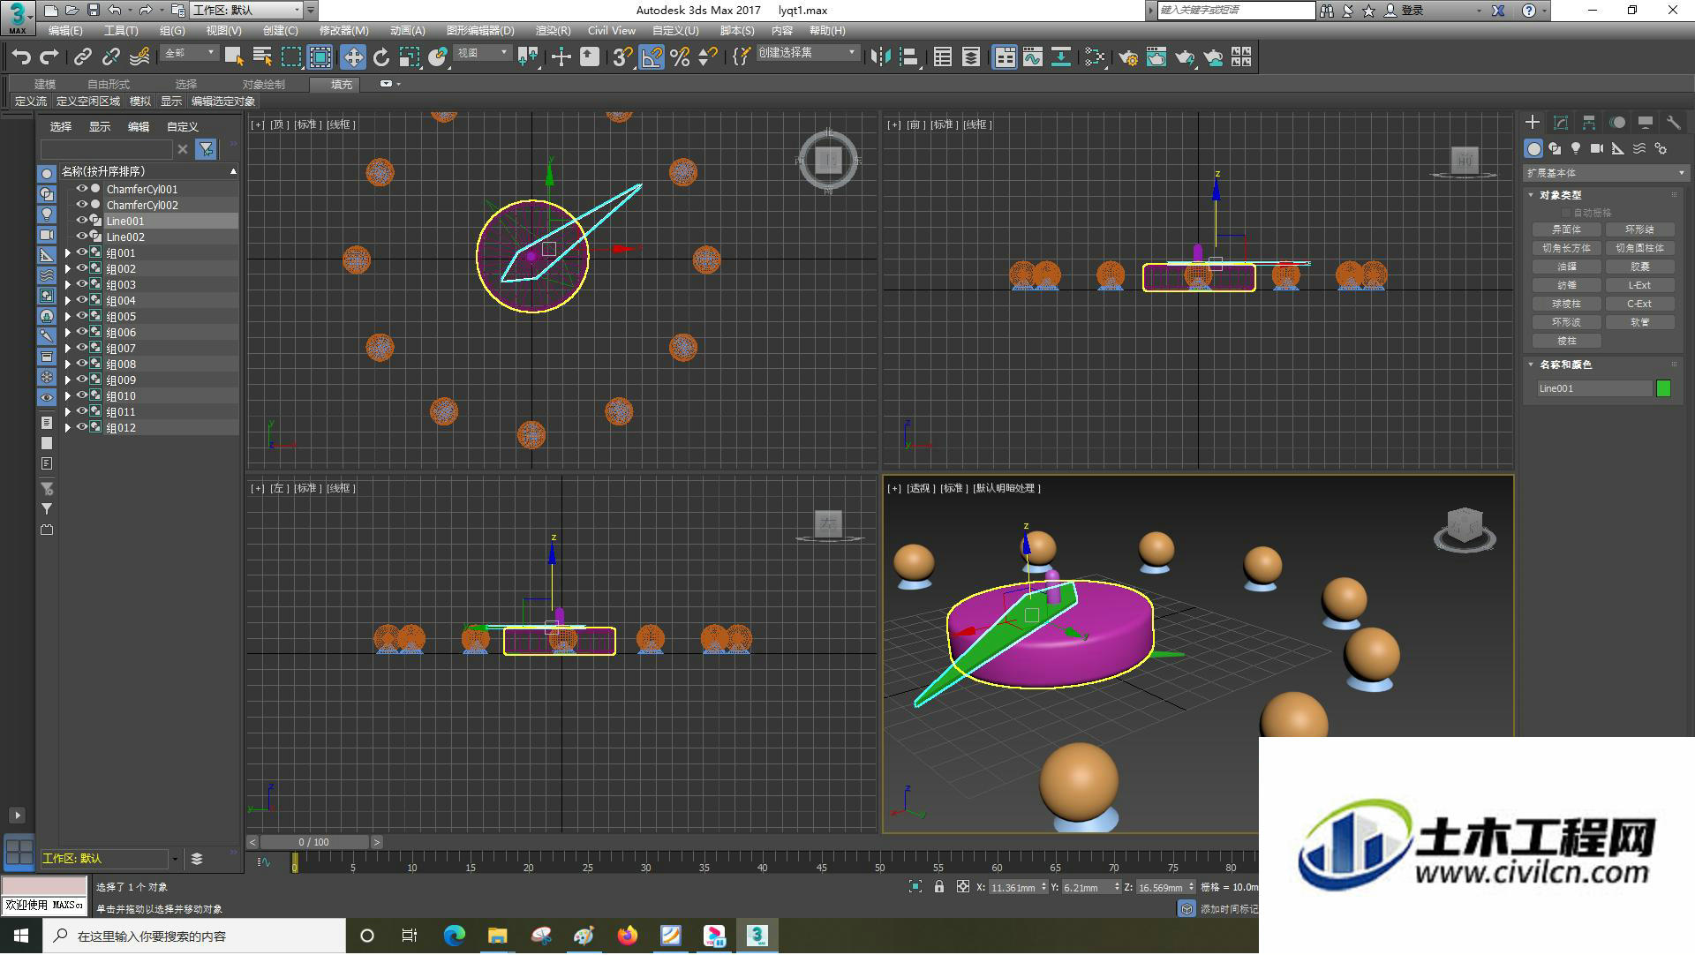Open the Rendered Frame Window
This screenshot has height=955, width=1695.
1156,57
